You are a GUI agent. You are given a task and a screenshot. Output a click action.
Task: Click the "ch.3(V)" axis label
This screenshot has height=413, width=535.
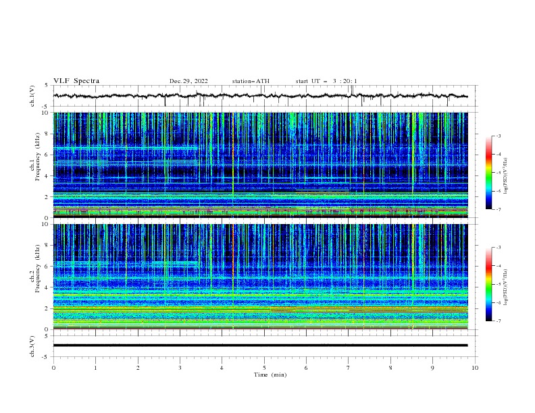pos(32,346)
